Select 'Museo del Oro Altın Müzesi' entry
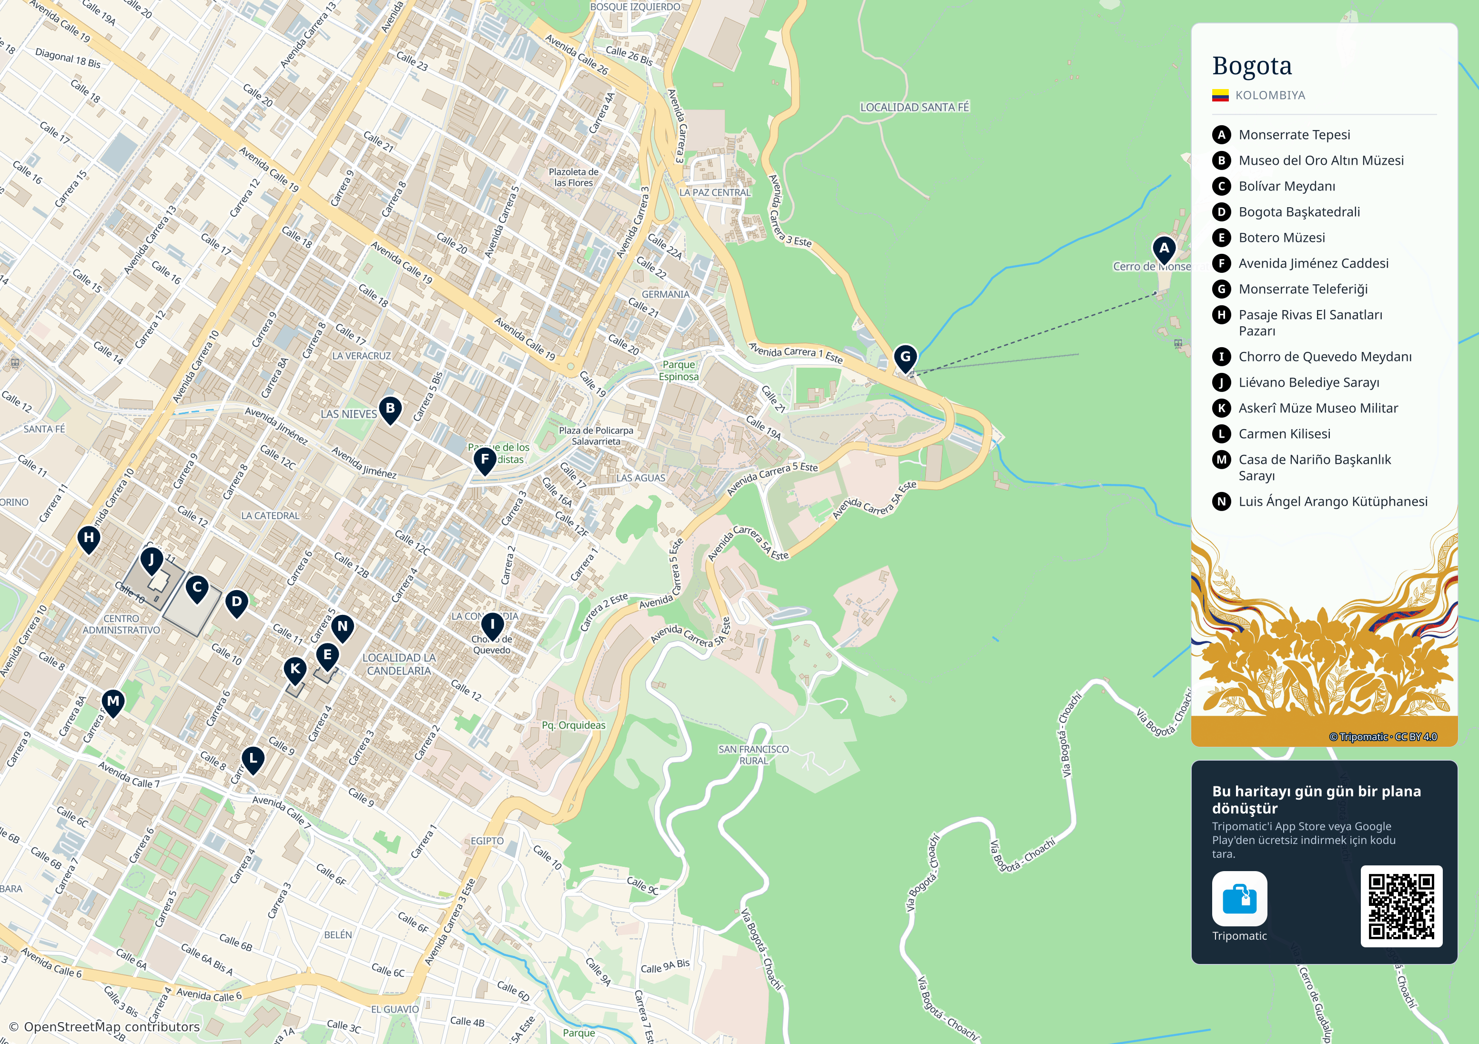 coord(1321,161)
